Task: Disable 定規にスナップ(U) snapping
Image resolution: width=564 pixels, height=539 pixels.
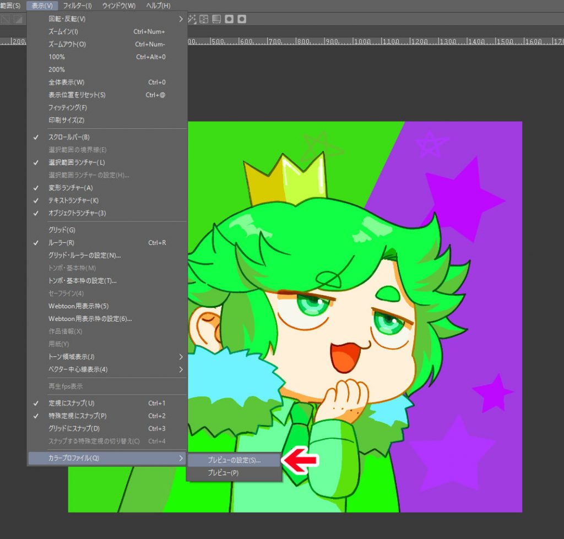Action: tap(71, 403)
